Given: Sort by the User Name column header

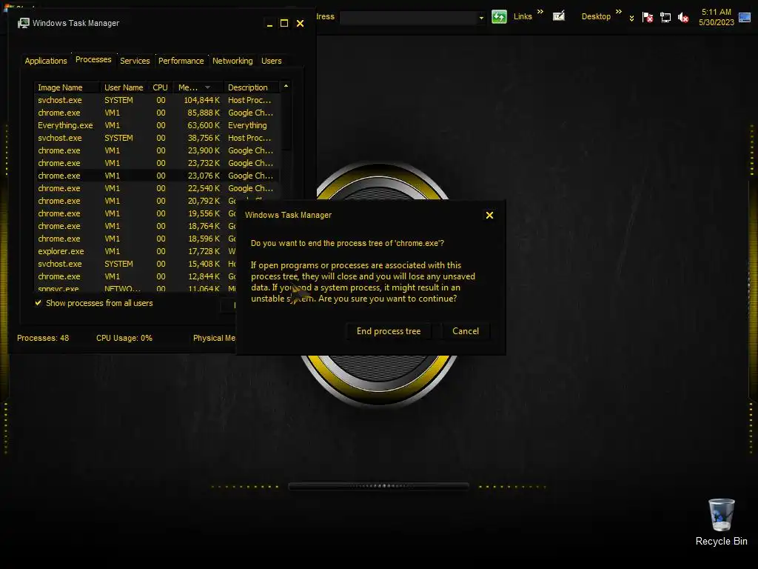Looking at the screenshot, I should coord(124,87).
